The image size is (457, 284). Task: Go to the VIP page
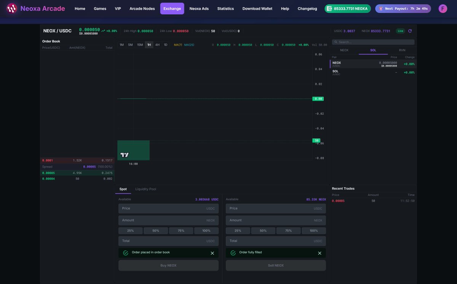pyautogui.click(x=118, y=8)
